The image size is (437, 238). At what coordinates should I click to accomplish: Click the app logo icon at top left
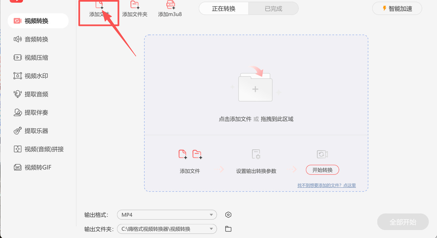(16, 1)
